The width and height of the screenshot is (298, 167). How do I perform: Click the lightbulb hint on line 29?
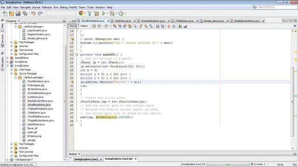72,82
